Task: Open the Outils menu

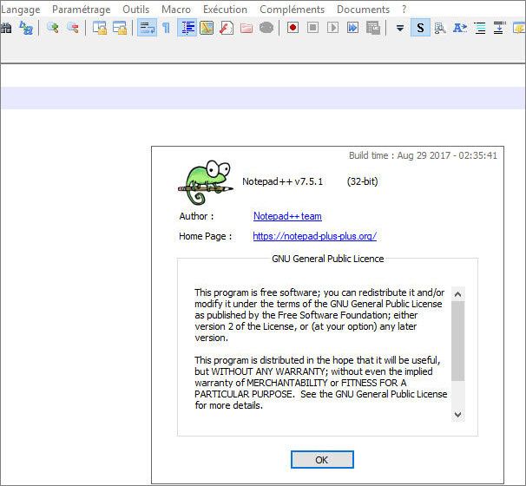Action: click(136, 10)
